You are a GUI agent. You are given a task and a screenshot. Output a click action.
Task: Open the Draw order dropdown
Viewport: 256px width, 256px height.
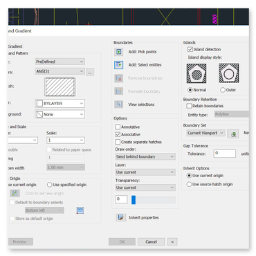click(145, 157)
